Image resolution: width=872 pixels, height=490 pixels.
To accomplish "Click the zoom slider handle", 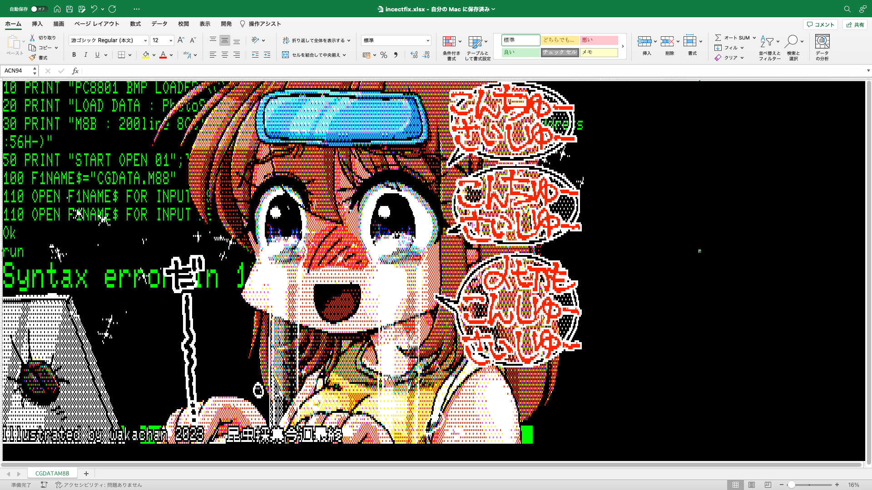I will [x=791, y=485].
